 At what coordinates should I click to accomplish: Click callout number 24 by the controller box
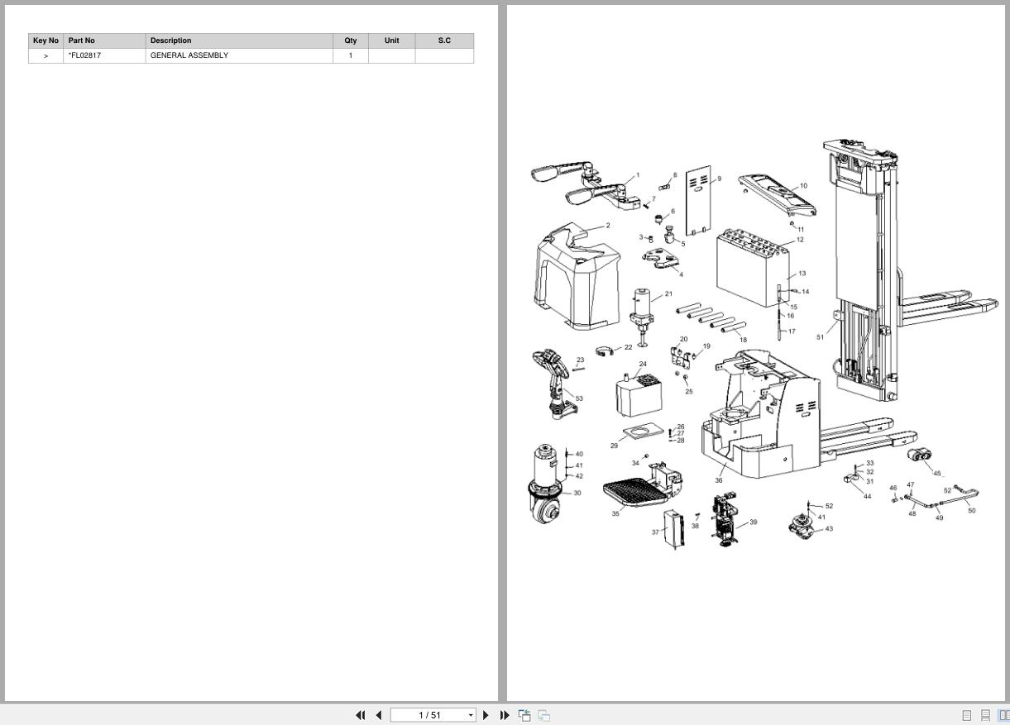click(643, 364)
